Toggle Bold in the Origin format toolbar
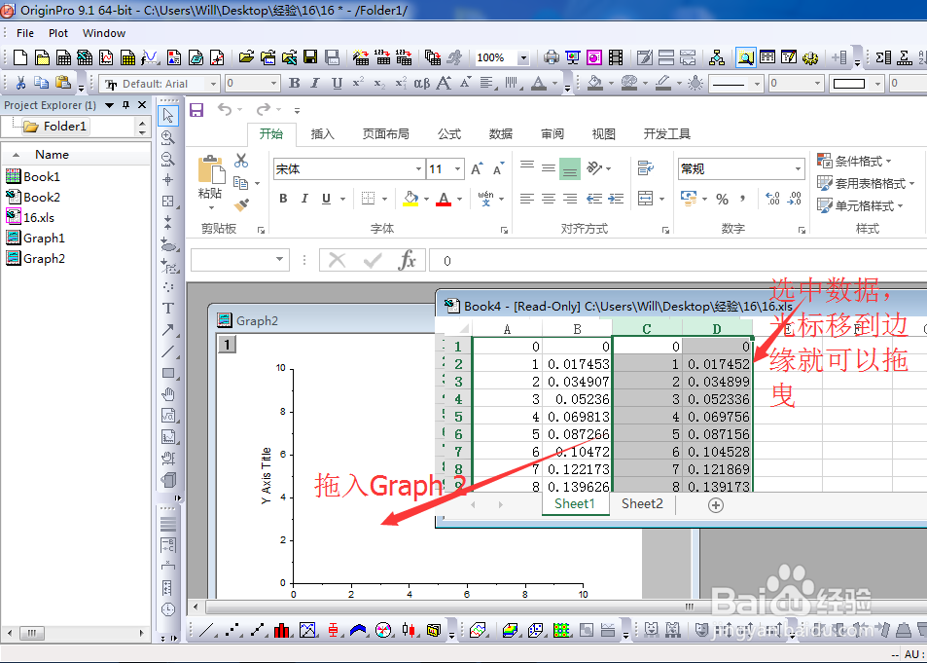Image resolution: width=927 pixels, height=663 pixels. (294, 84)
